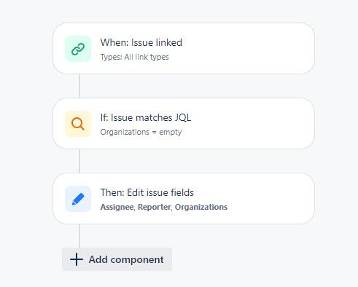The height and width of the screenshot is (287, 358).
Task: Click the green link trigger icon
Action: tap(78, 49)
